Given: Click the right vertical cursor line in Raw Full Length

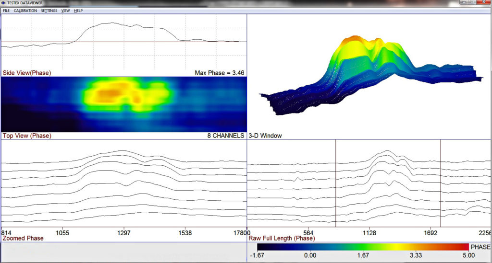Looking at the screenshot, I should (x=441, y=183).
